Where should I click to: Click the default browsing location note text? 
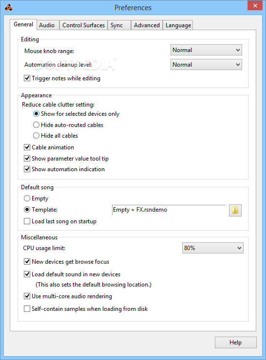tap(94, 285)
